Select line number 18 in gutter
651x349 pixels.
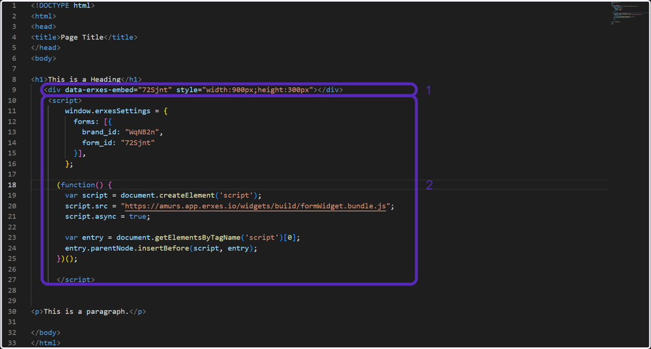12,185
